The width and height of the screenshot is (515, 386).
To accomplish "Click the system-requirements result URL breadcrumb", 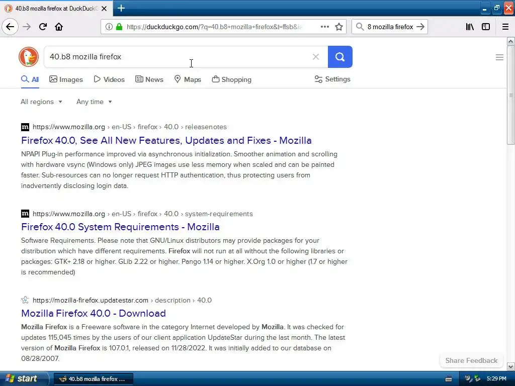I will pyautogui.click(x=142, y=214).
